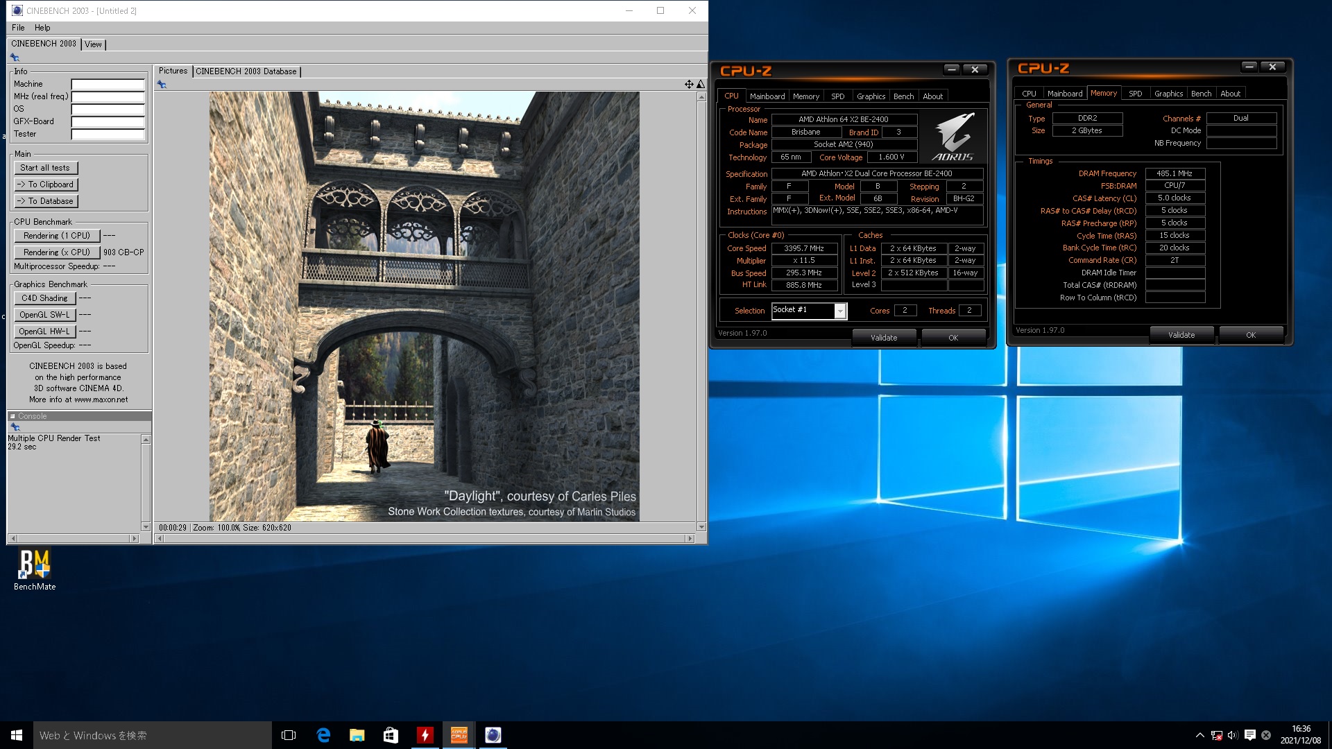Click the Tester input field

coord(108,135)
